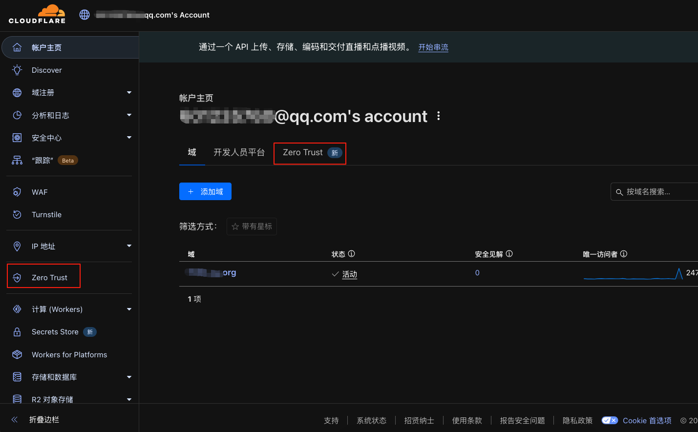Click the 域注册 globe icon

pos(17,92)
